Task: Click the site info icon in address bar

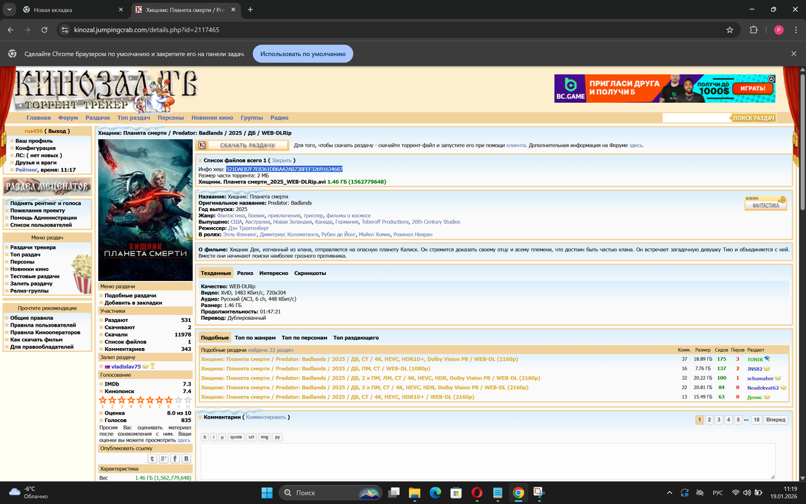Action: coord(64,30)
